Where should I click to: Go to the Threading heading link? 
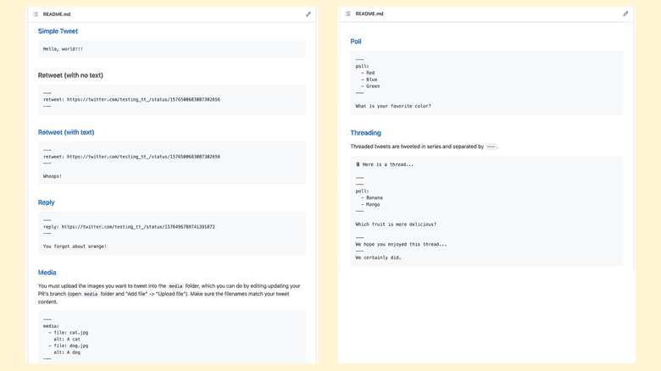coord(365,133)
